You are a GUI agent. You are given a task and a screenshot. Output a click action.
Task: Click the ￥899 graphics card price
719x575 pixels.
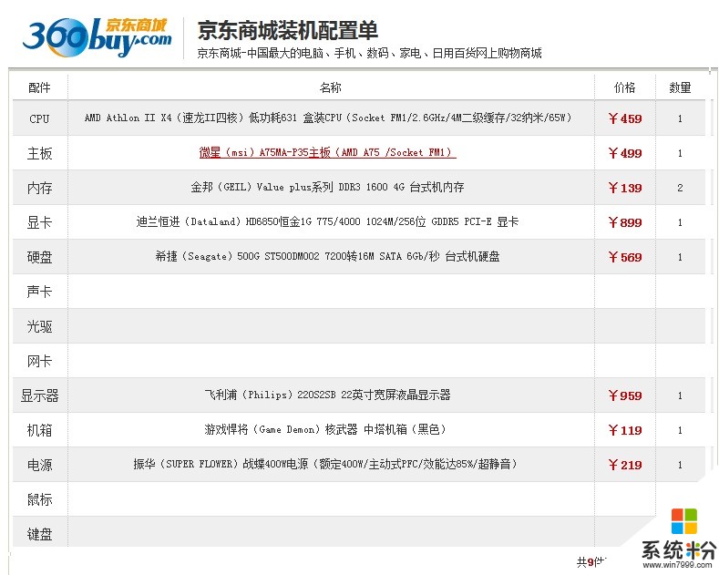click(624, 222)
